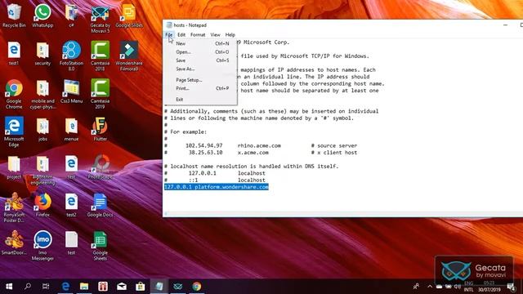Click the '# For example:' line
The image size is (523, 294).
click(x=186, y=132)
